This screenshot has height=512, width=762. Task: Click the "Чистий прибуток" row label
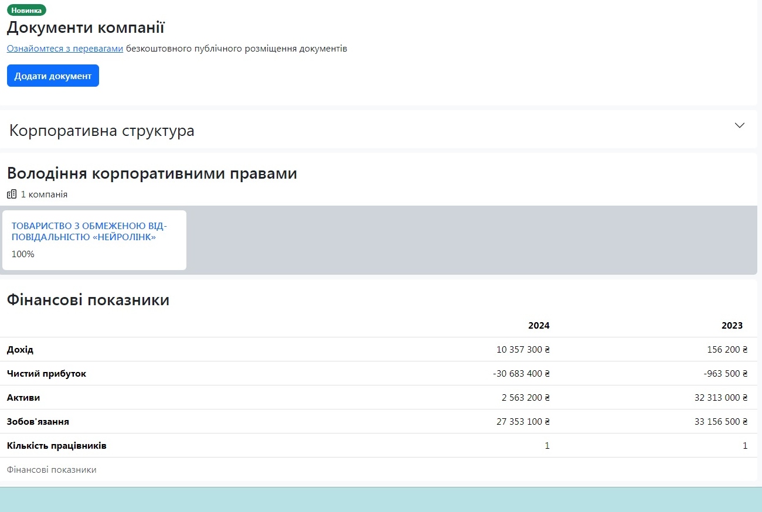(46, 374)
